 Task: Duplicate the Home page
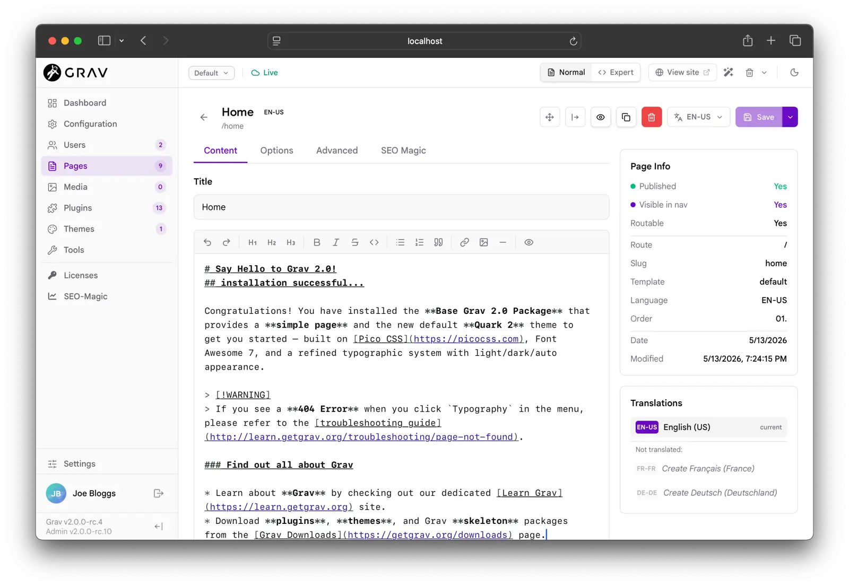pos(626,117)
